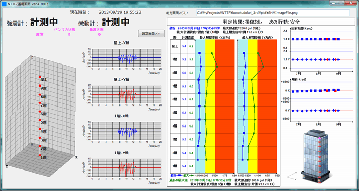
Task: Click the 過去の最大値 green label
Action: click(178, 180)
